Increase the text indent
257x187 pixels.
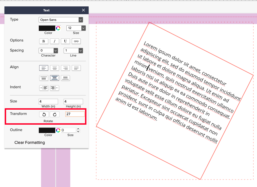click(44, 88)
